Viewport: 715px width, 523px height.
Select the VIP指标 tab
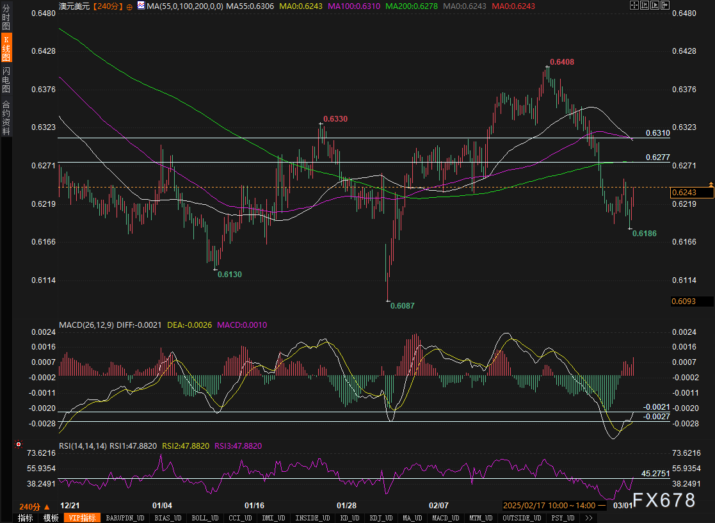(x=82, y=518)
